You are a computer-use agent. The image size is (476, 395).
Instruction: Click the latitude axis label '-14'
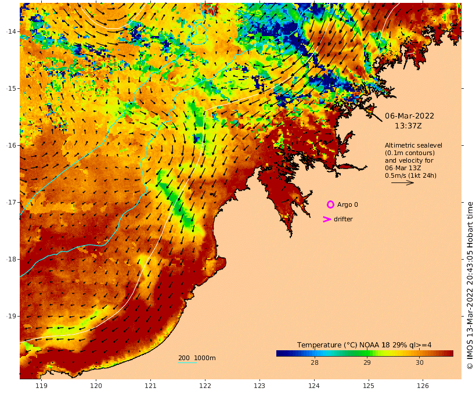[x=11, y=31]
